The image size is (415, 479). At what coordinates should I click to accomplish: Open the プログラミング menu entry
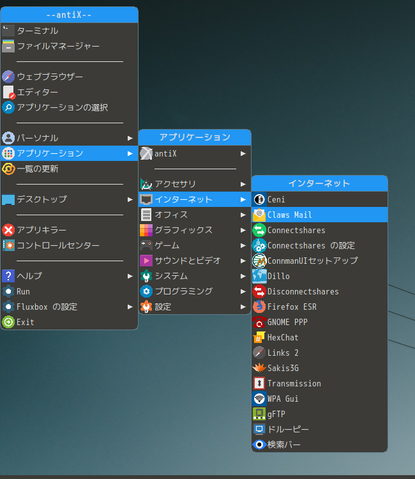pyautogui.click(x=195, y=291)
